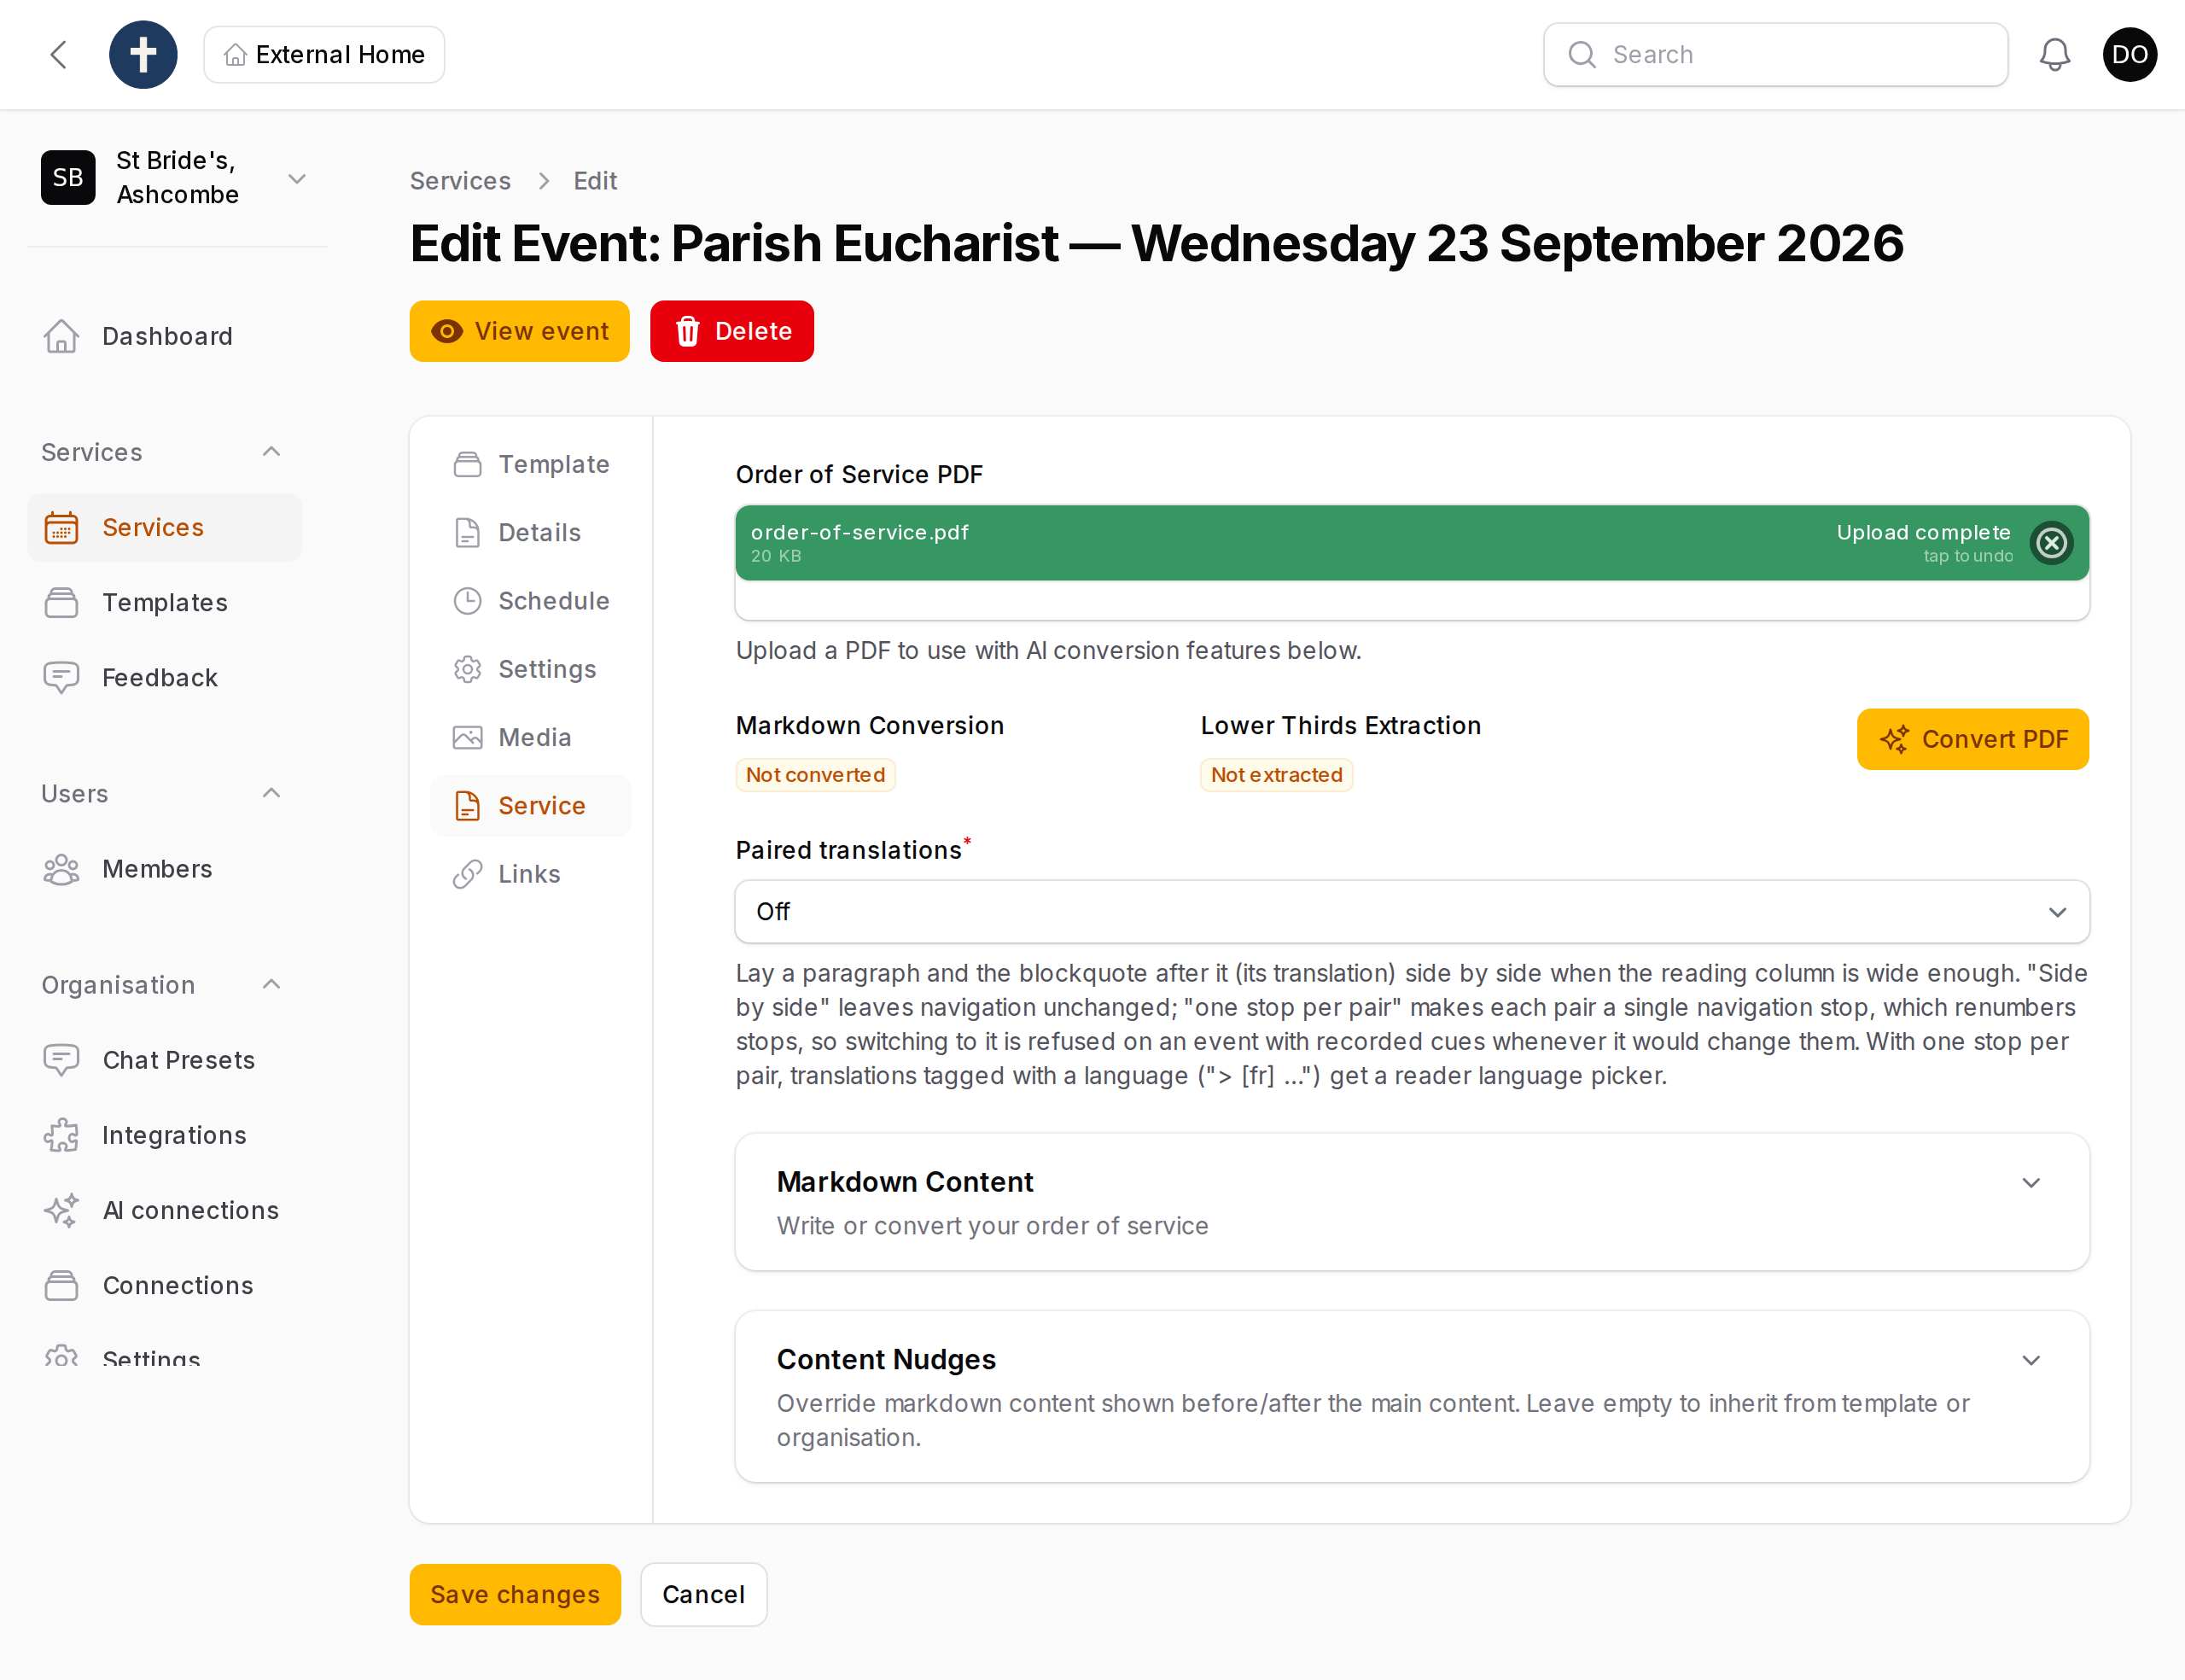Click the SB organisation badge
This screenshot has width=2185, height=1680.
(x=68, y=178)
